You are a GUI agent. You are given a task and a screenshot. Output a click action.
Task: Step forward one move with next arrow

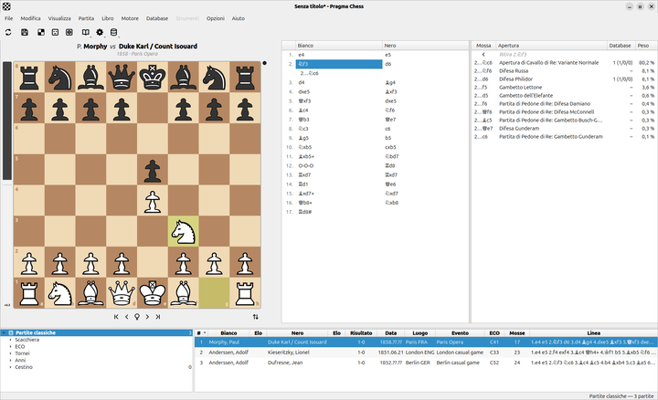pyautogui.click(x=147, y=317)
